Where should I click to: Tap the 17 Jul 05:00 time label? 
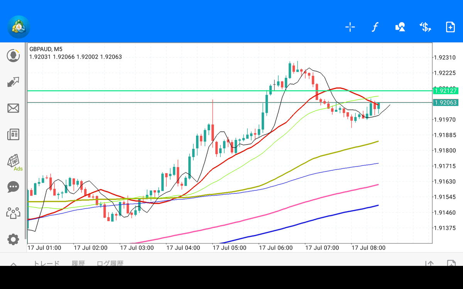(229, 248)
